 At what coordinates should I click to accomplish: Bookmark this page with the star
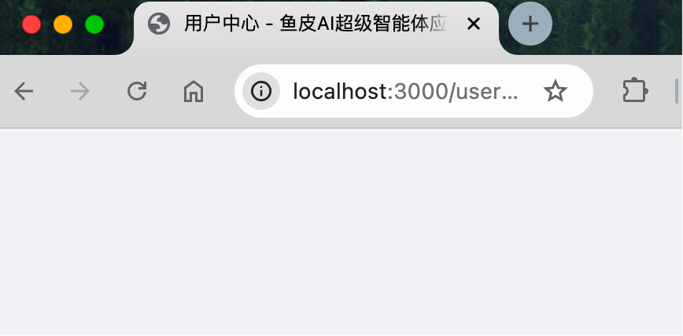[556, 91]
